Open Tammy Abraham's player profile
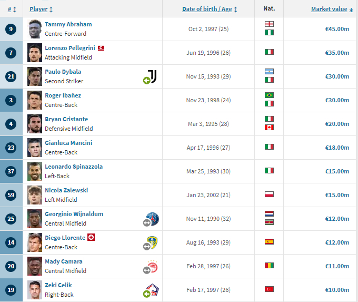Image resolution: width=358 pixels, height=302 pixels. tap(68, 24)
